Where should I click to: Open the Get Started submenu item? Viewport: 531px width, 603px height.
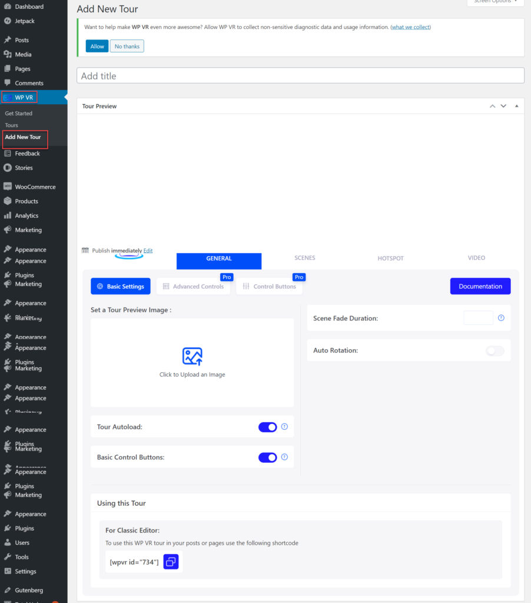[18, 114]
